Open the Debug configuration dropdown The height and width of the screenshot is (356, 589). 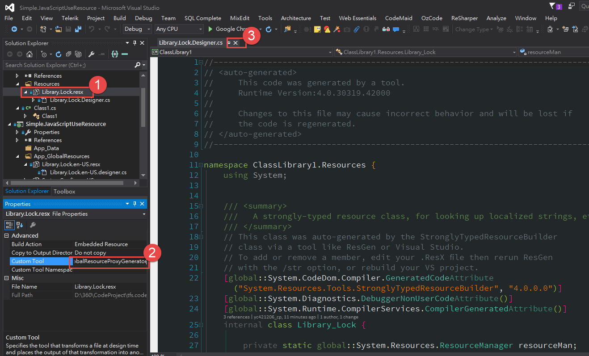pos(138,29)
